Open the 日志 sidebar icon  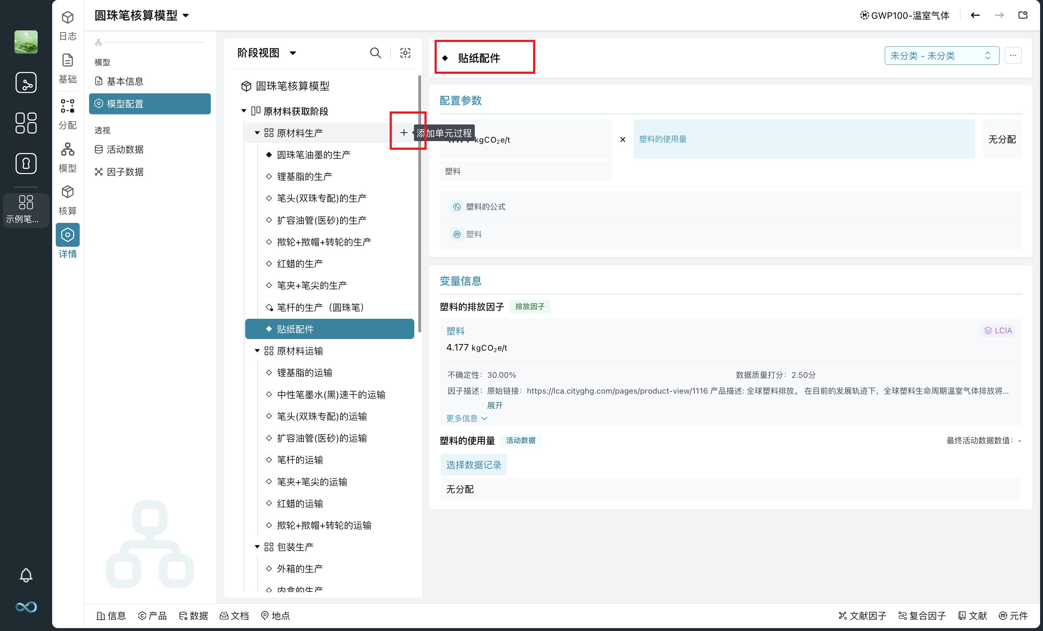point(67,25)
